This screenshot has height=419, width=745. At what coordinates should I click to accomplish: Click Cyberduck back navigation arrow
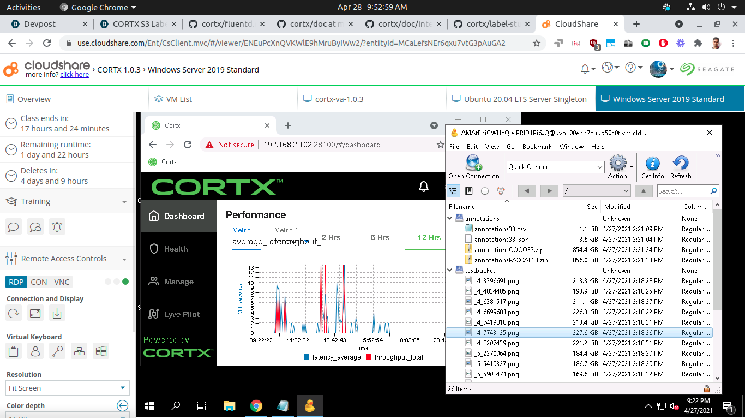[527, 191]
